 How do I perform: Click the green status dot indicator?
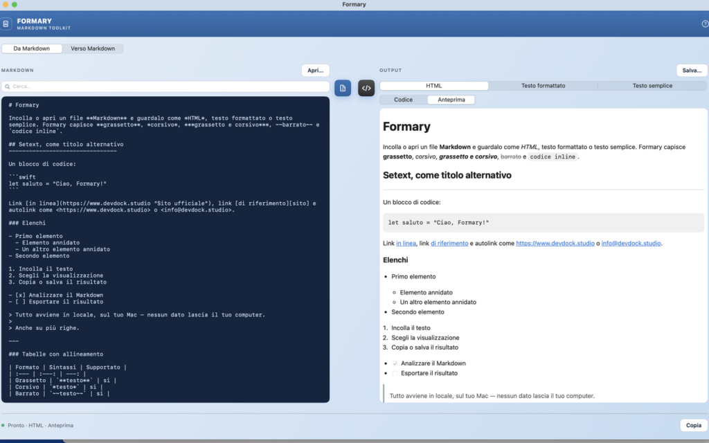pyautogui.click(x=3, y=426)
